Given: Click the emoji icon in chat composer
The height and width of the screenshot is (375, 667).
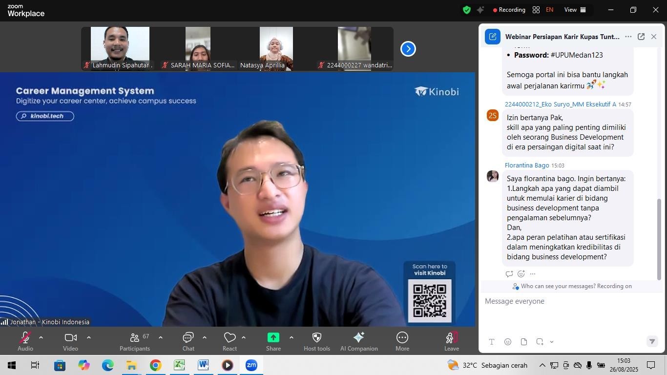Looking at the screenshot, I should (508, 342).
